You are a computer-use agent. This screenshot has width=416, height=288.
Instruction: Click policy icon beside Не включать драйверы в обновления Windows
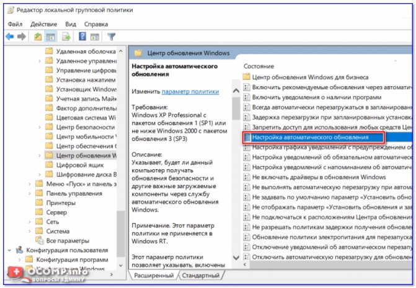(247, 177)
